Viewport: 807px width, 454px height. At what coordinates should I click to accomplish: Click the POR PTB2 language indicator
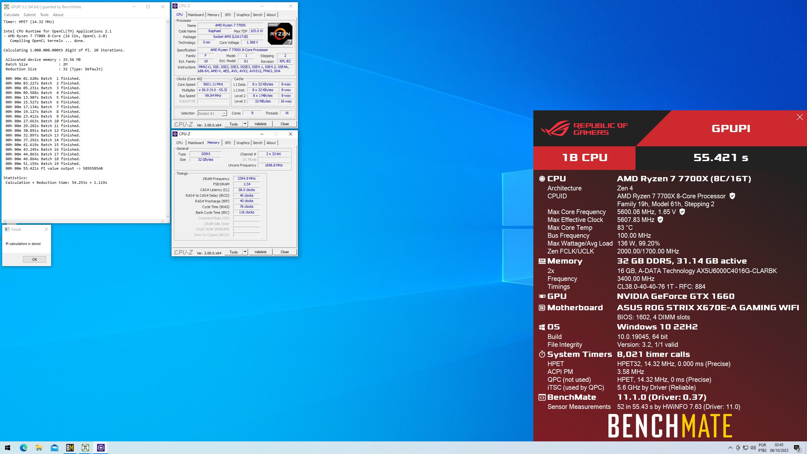click(x=763, y=448)
